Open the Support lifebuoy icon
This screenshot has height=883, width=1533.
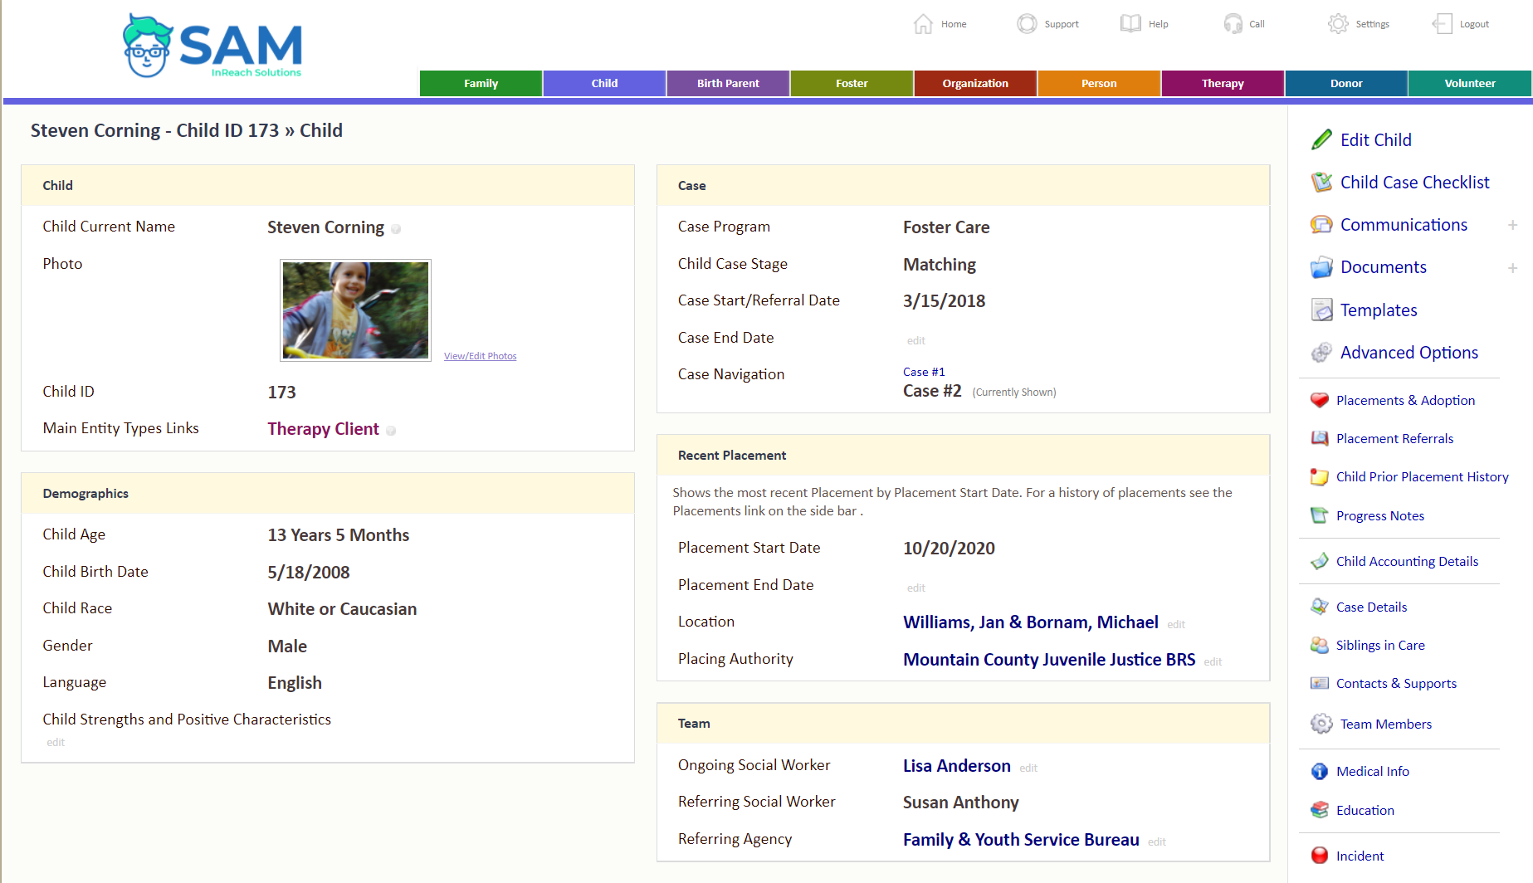click(1027, 24)
